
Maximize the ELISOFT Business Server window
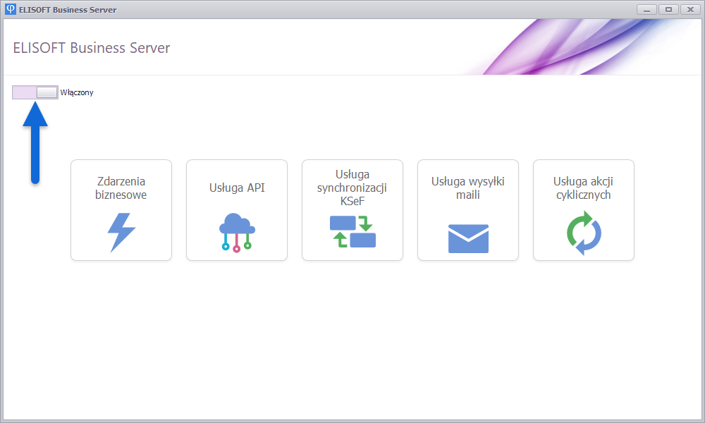click(x=668, y=10)
